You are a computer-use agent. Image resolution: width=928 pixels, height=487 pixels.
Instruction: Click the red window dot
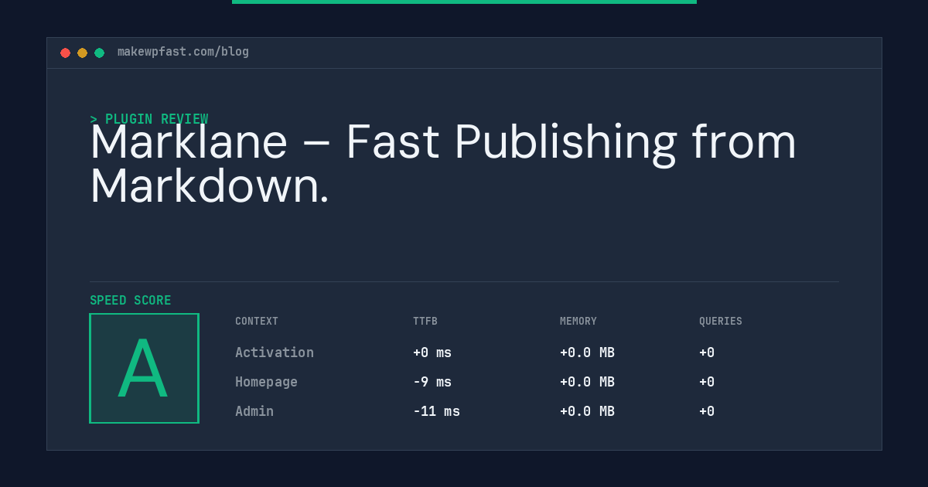click(x=65, y=53)
